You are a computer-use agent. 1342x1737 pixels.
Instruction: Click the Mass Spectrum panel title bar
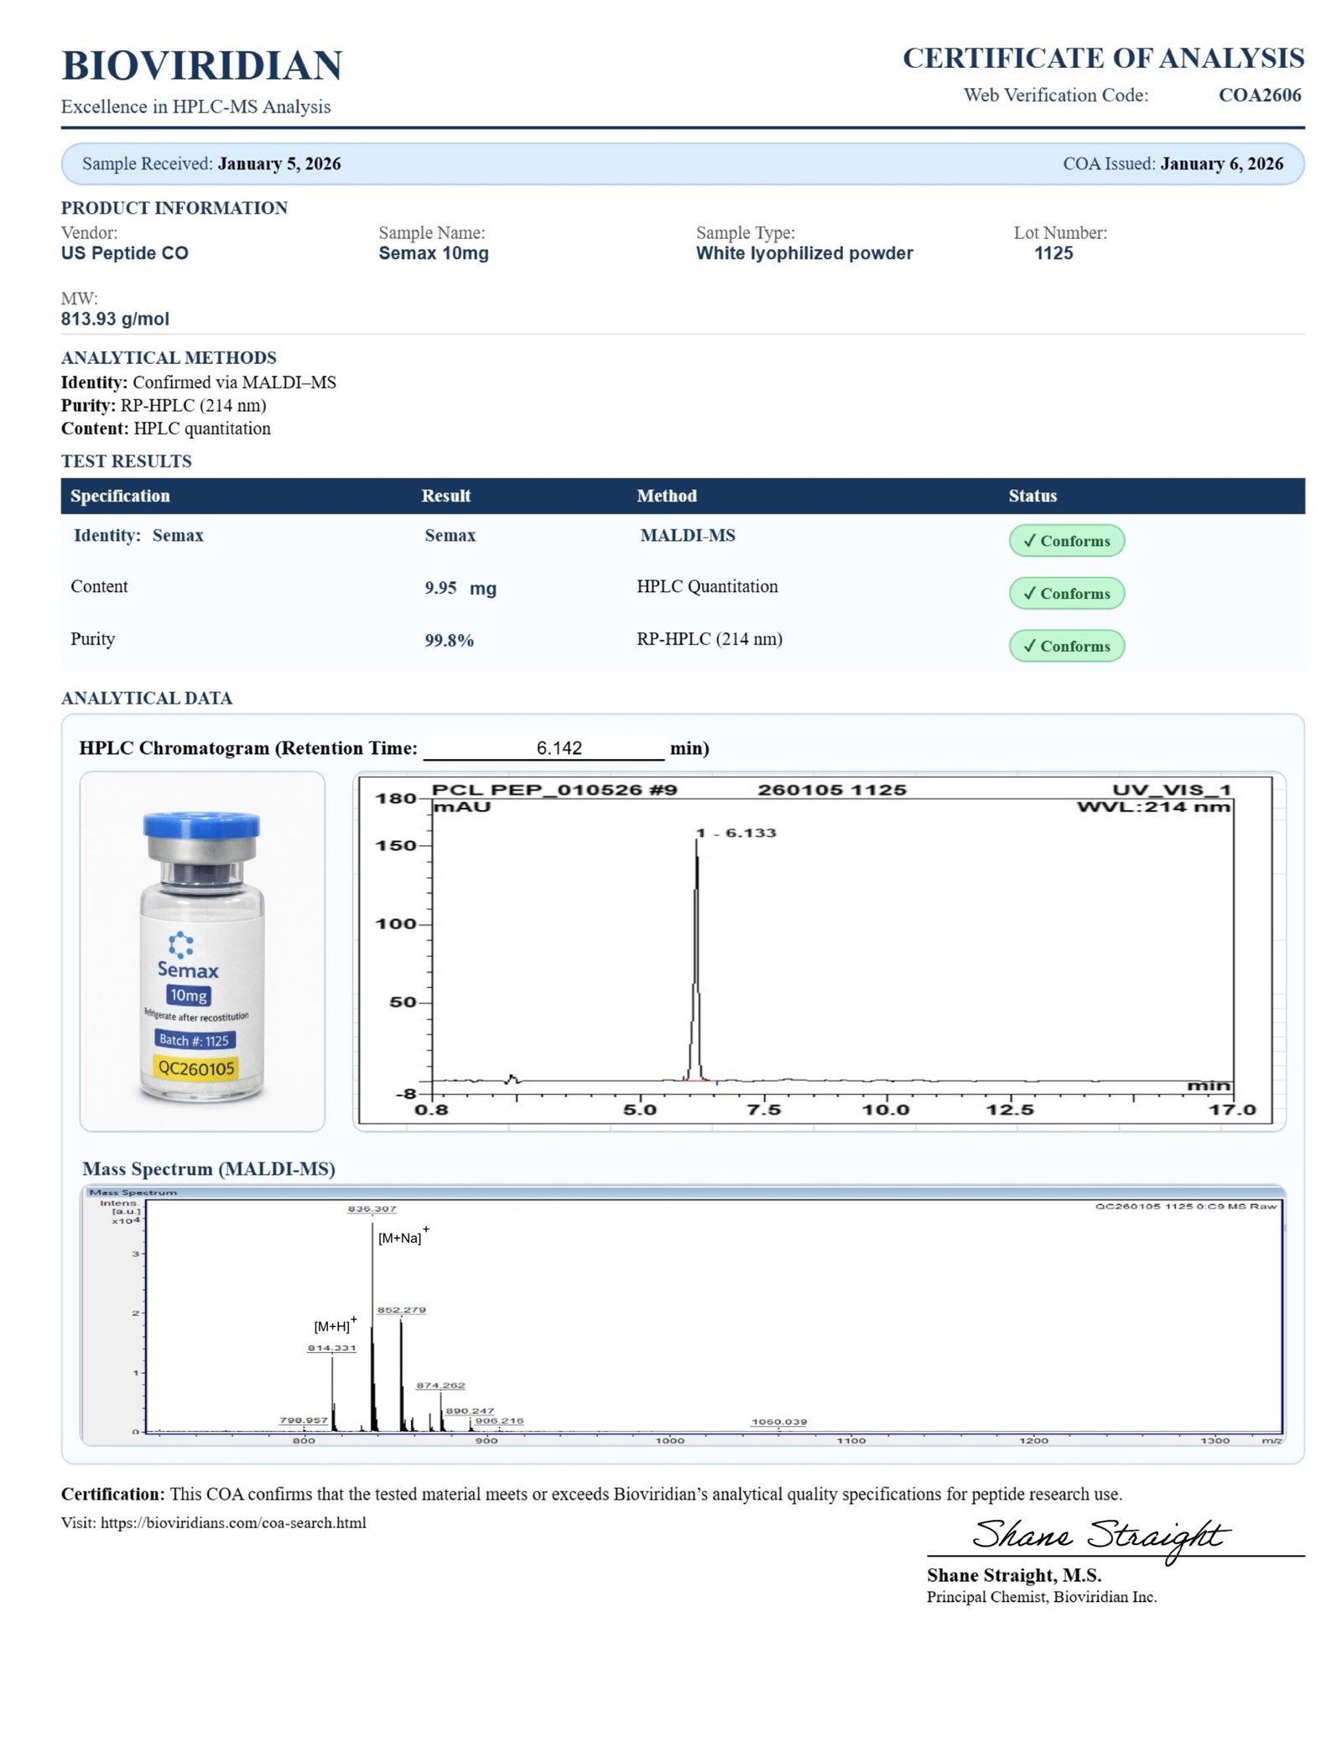[x=683, y=1192]
